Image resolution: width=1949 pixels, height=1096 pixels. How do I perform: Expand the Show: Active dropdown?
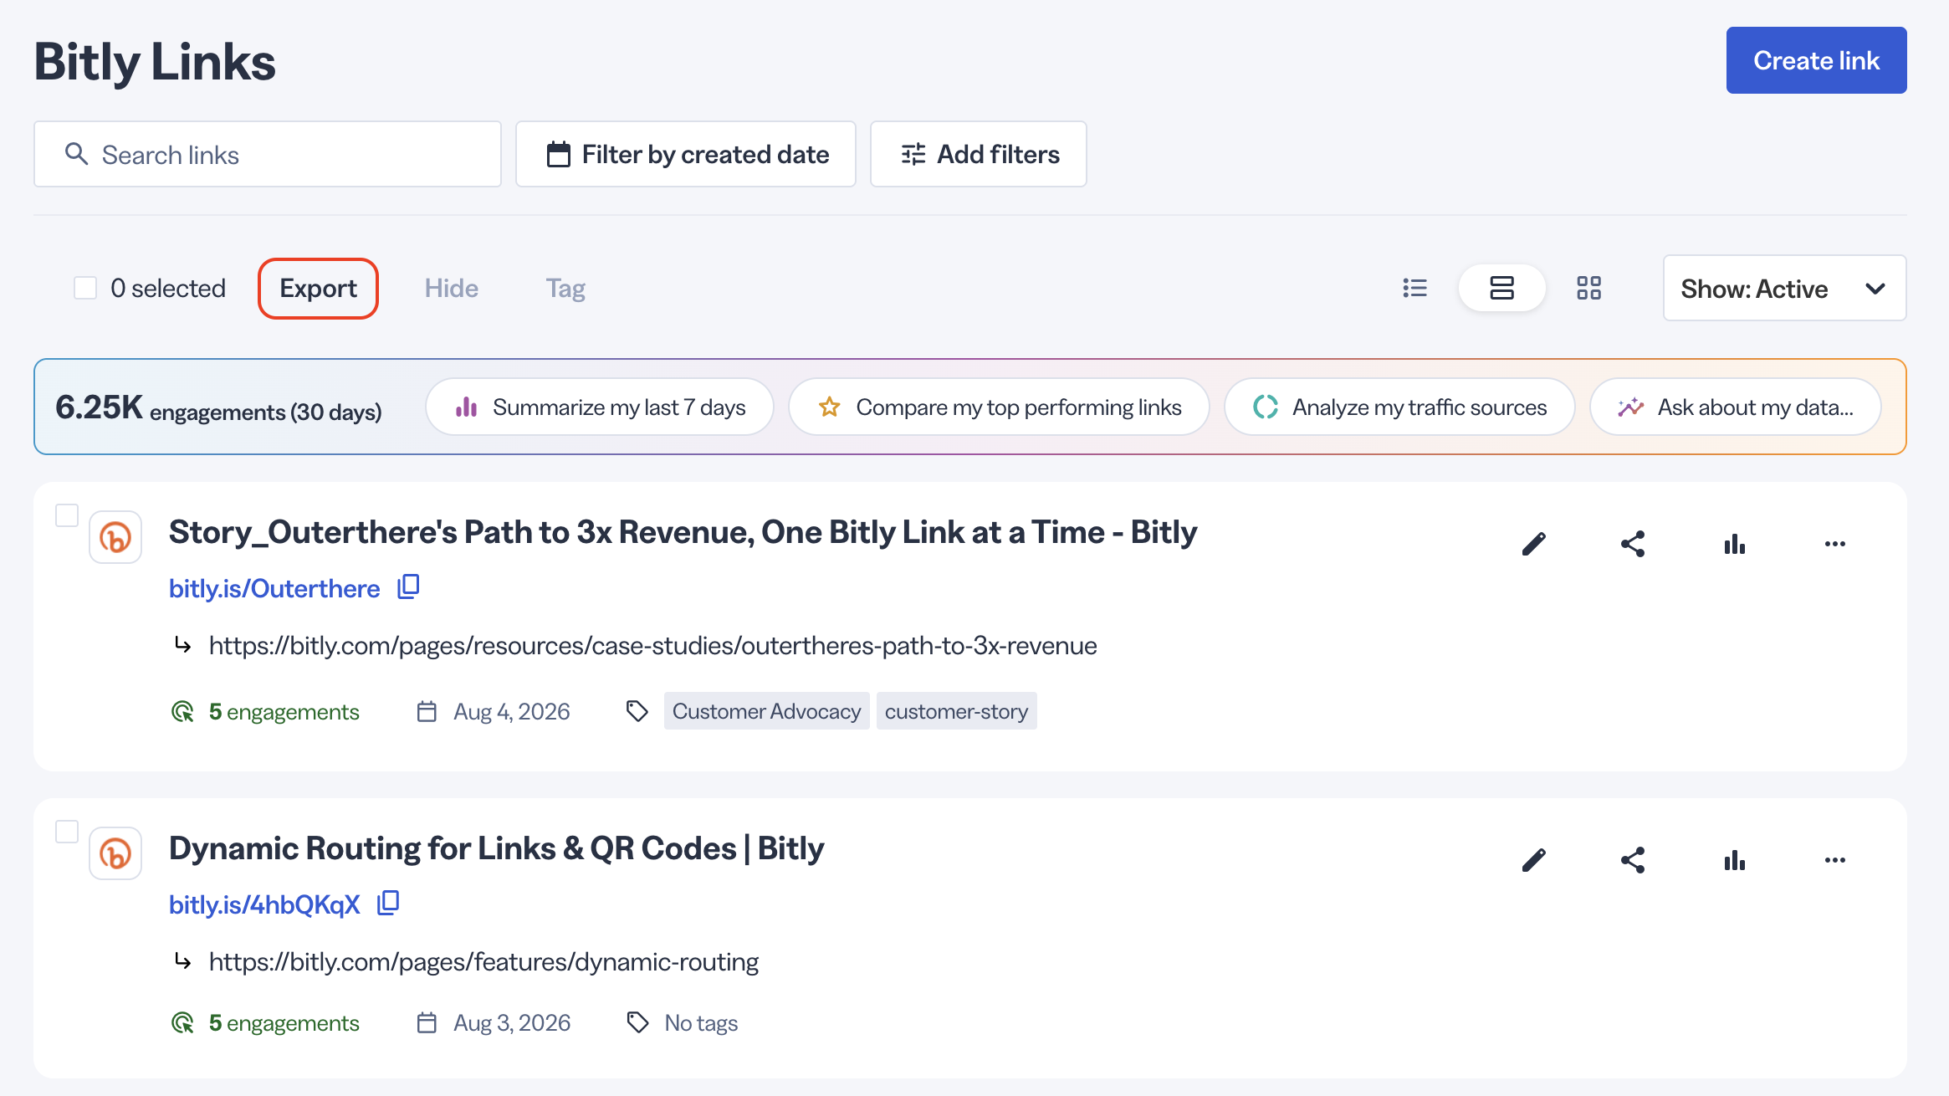pyautogui.click(x=1784, y=288)
